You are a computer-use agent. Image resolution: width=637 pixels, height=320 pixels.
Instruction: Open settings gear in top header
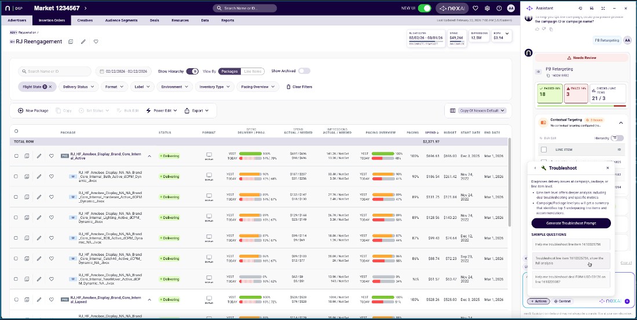[487, 8]
